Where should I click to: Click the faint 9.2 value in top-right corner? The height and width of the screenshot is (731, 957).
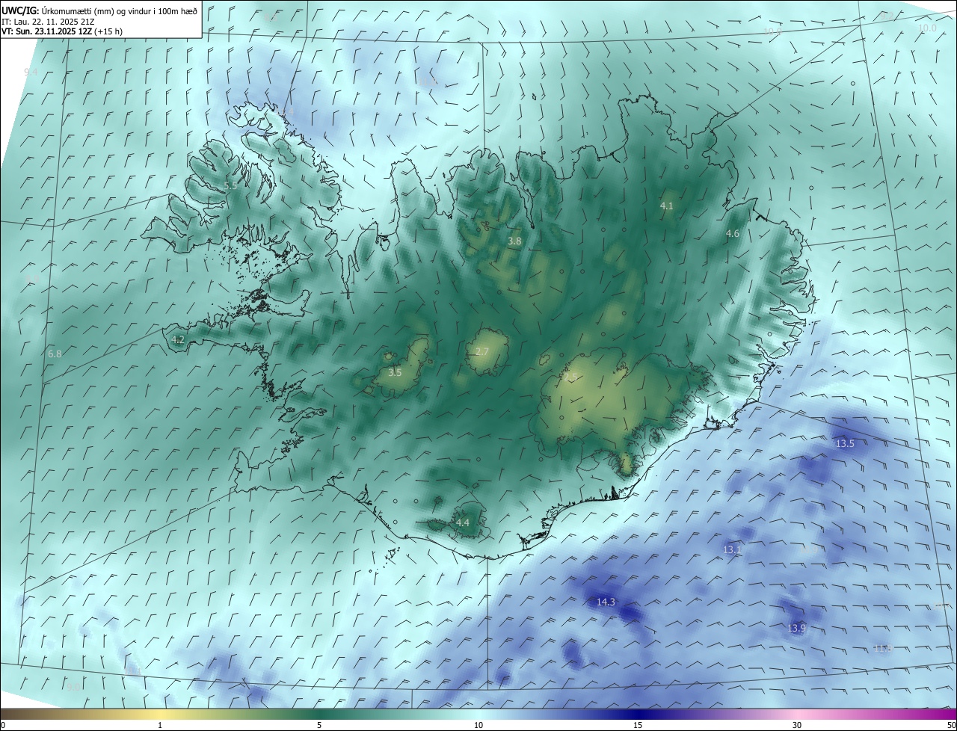[887, 16]
